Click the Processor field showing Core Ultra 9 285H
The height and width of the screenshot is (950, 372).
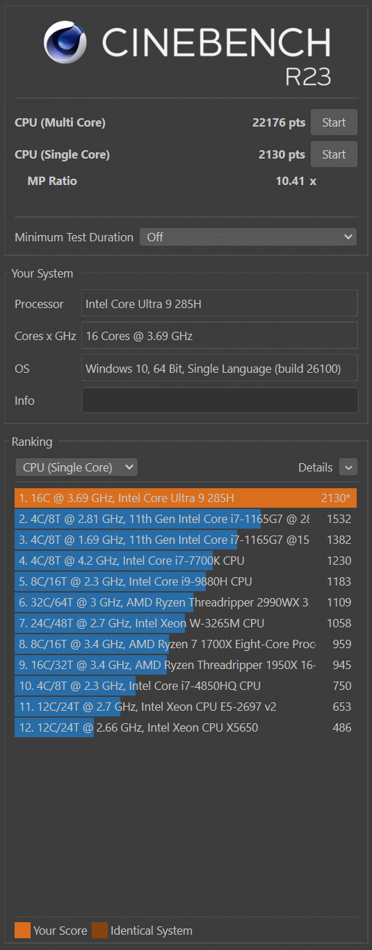click(x=220, y=303)
